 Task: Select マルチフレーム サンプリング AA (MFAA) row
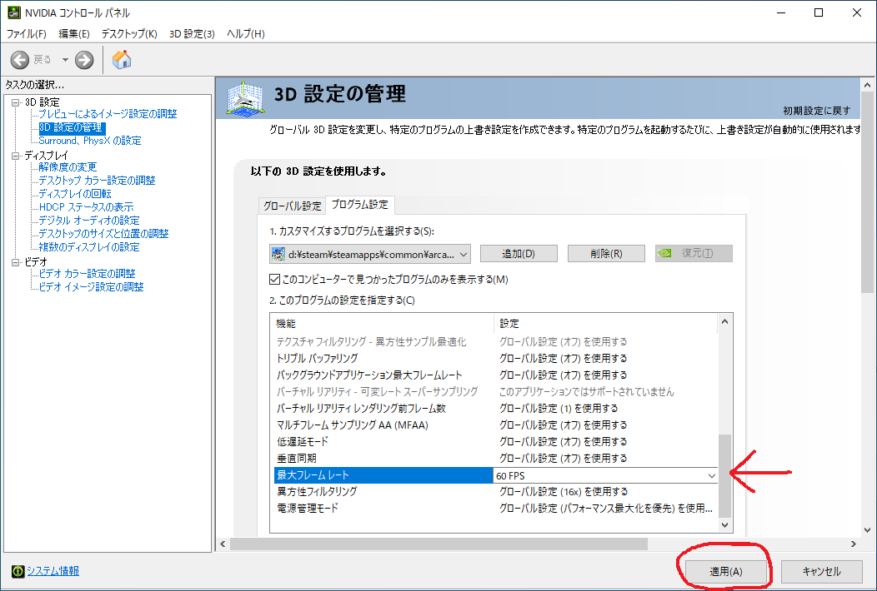(494, 425)
